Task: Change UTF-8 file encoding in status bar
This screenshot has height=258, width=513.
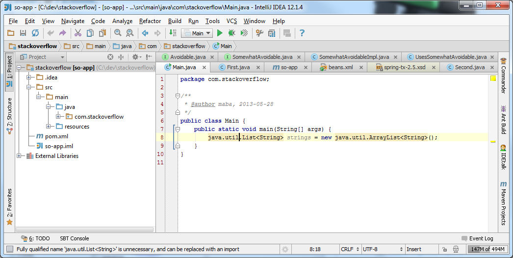Action: (x=383, y=249)
